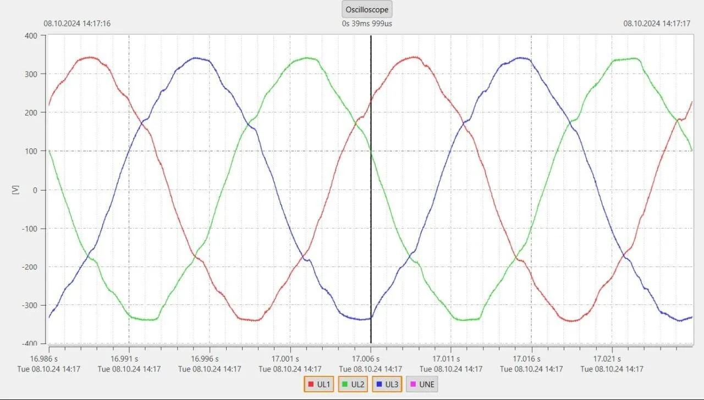704x400 pixels.
Task: Click the 17.006 s time axis tick
Action: pos(370,358)
